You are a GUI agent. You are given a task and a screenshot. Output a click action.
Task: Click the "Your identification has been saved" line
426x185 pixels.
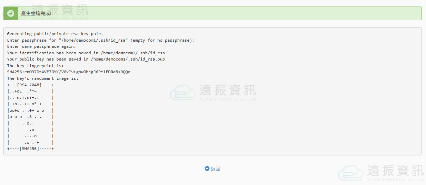pyautogui.click(x=86, y=53)
